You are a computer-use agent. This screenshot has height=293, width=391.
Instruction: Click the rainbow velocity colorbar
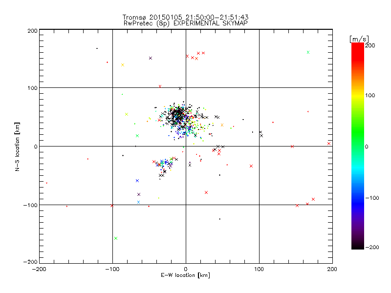click(358, 146)
